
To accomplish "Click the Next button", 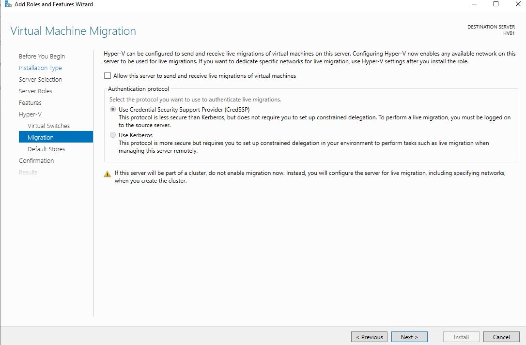I will pos(409,337).
